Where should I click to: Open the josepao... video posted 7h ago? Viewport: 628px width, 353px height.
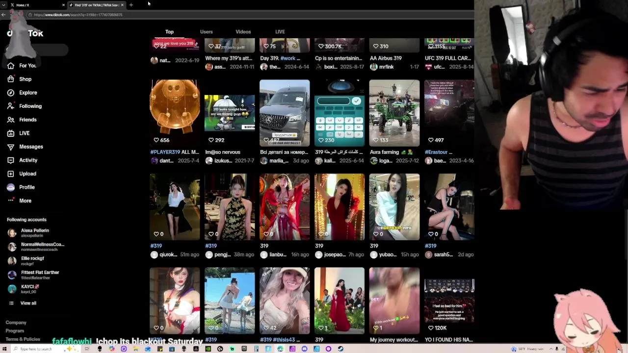tap(340, 207)
